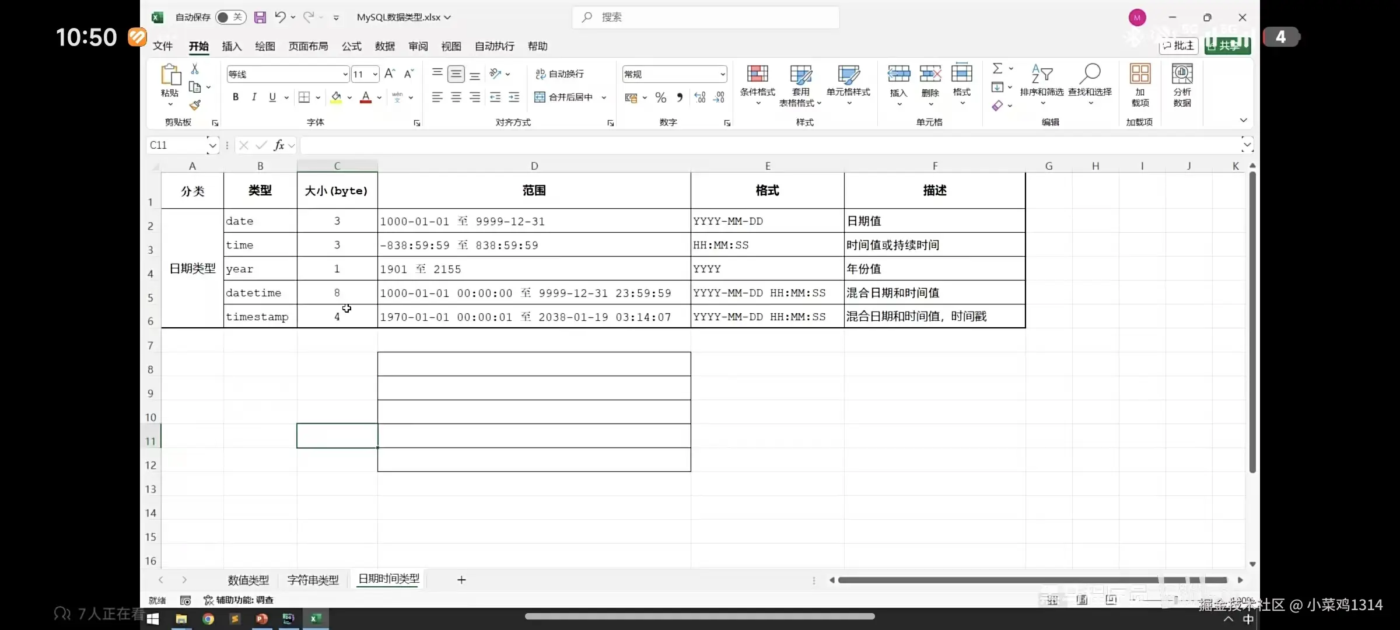This screenshot has width=1400, height=630.
Task: Click the 共享 (Share) button
Action: coord(1227,45)
